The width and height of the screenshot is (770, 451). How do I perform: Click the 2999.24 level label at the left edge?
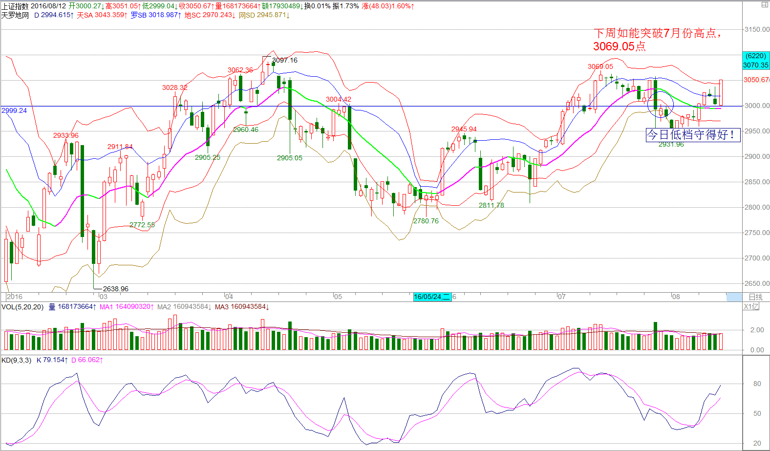click(x=14, y=110)
